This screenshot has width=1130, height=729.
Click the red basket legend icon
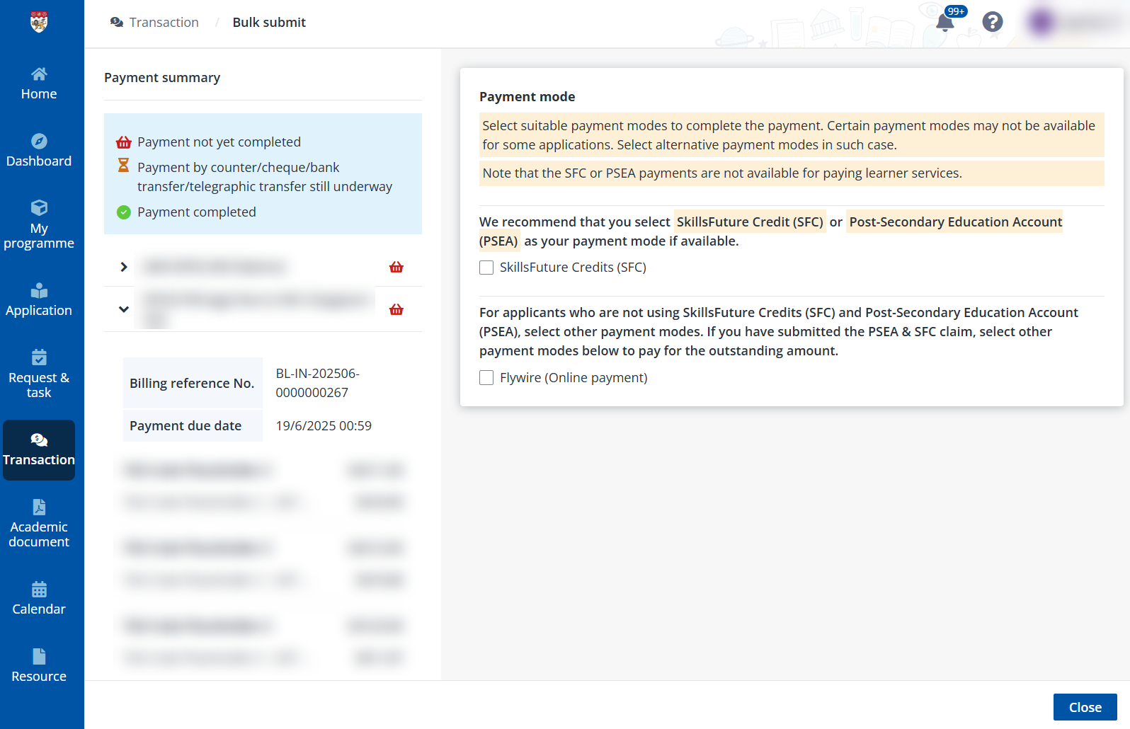coord(124,142)
